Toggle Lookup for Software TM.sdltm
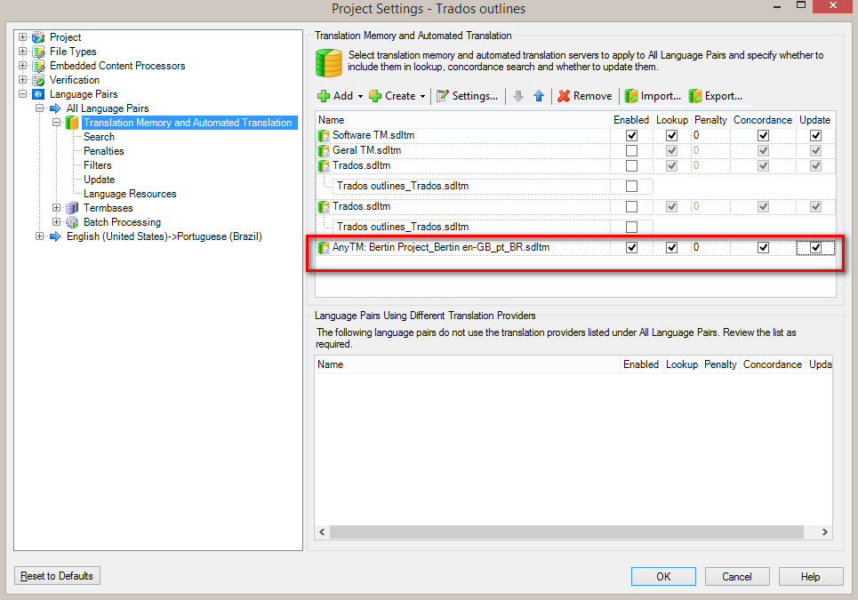This screenshot has width=858, height=600. pos(672,136)
